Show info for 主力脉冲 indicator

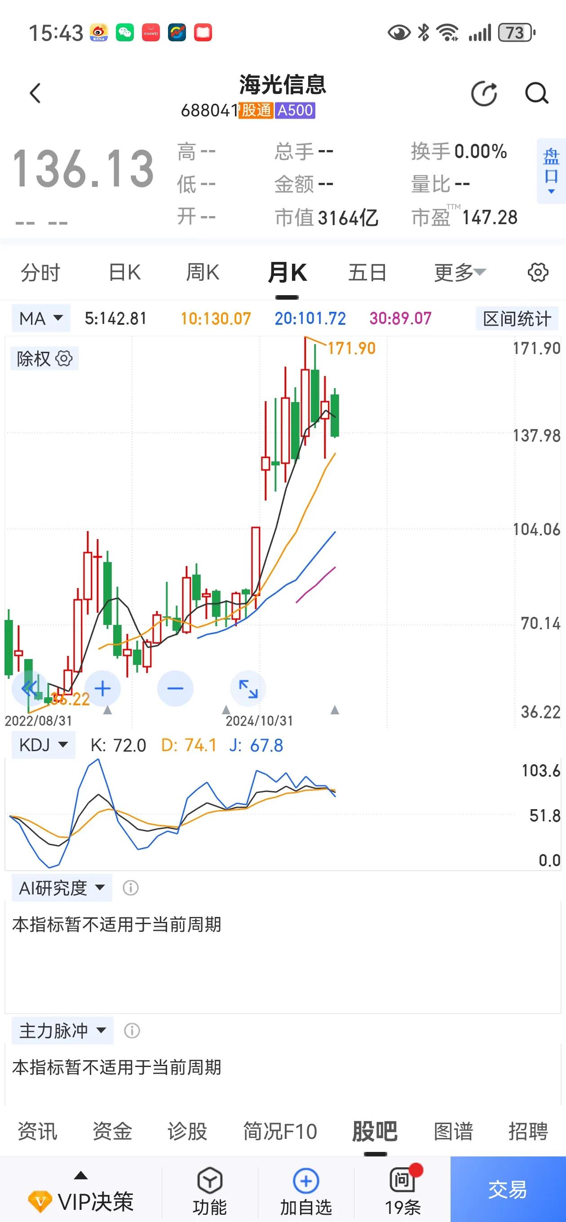132,1030
